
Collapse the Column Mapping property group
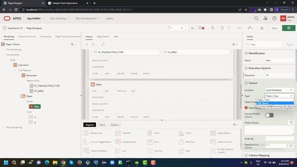tap(246, 155)
